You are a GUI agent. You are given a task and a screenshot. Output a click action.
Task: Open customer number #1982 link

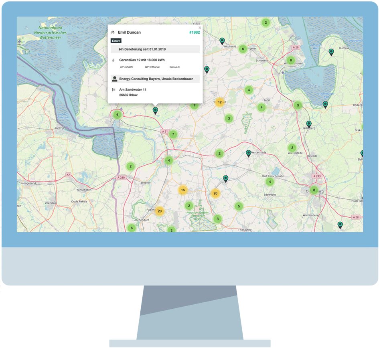point(195,32)
